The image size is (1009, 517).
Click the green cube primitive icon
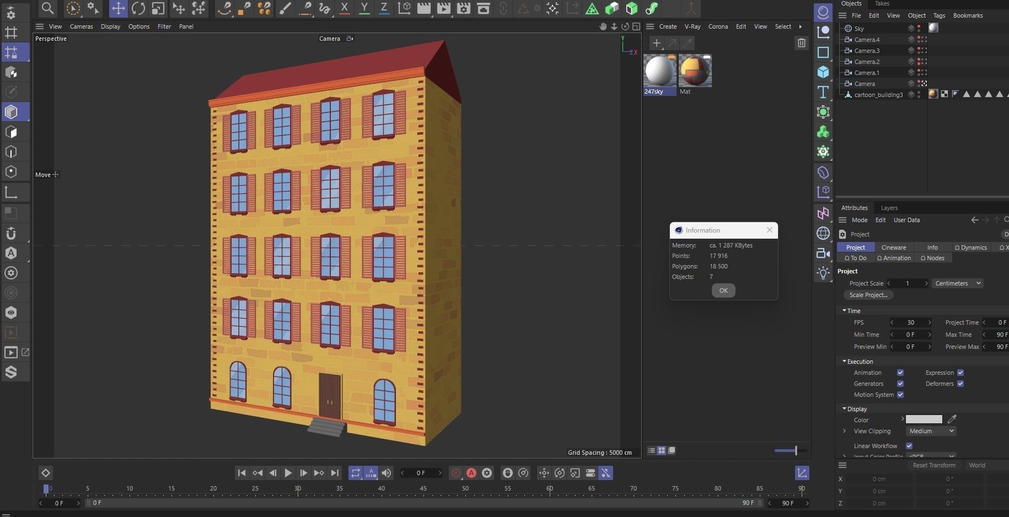(x=632, y=8)
